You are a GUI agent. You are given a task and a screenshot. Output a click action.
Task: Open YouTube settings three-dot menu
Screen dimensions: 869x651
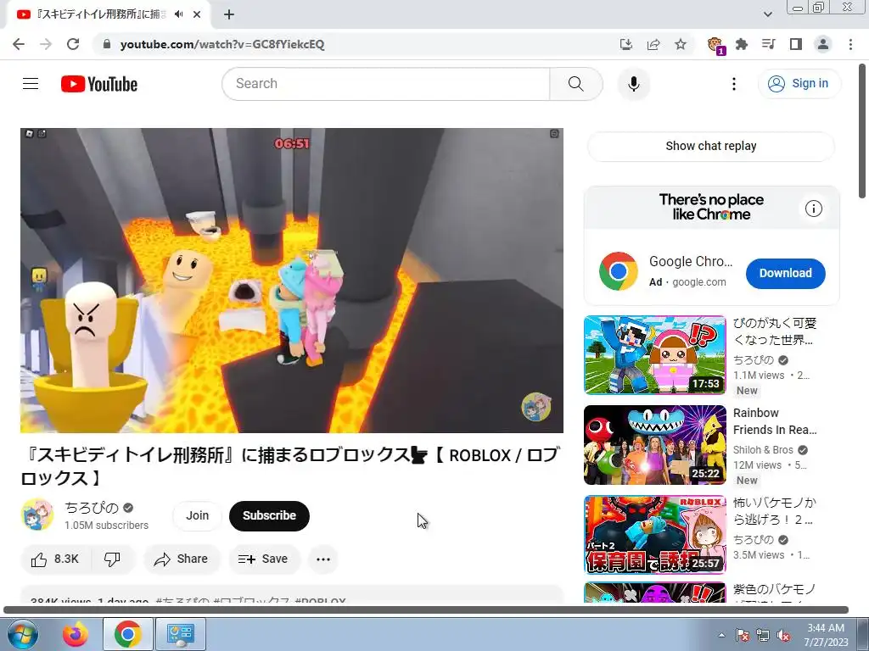734,84
